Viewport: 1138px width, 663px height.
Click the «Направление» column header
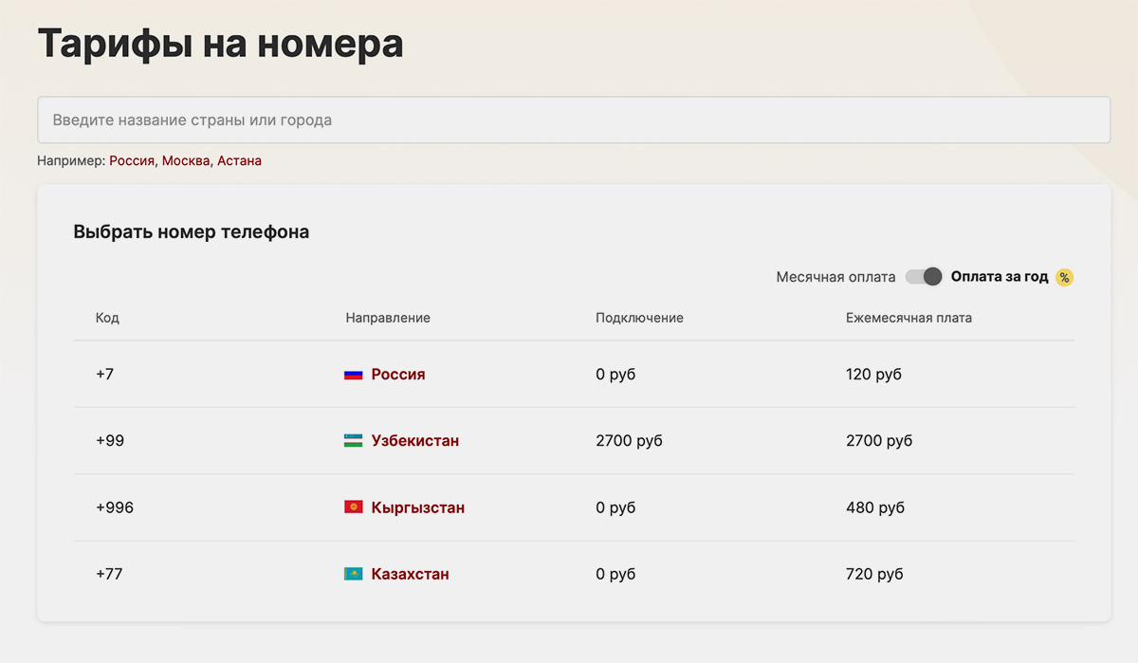coord(388,318)
